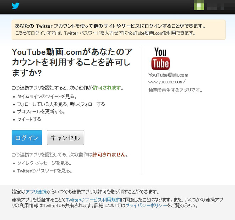This screenshot has width=235, height=220.
Task: Click the Twitter bird logo
Action: (x=16, y=6)
